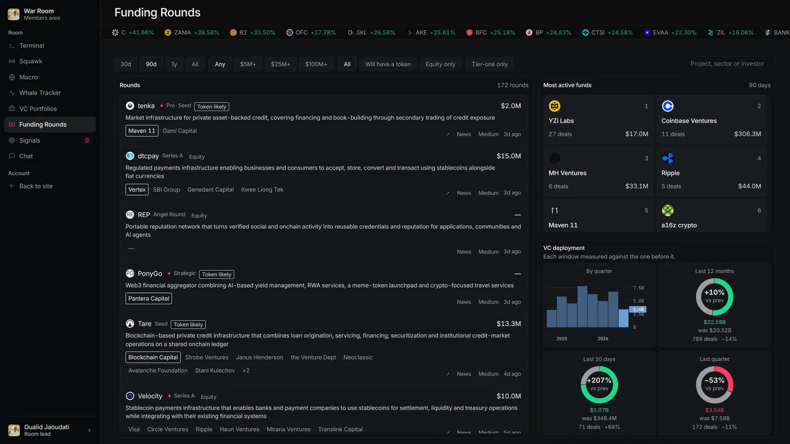Select the 30d time range filter

point(126,64)
